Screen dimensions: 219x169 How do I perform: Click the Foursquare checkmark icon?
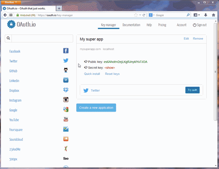tap(66, 129)
